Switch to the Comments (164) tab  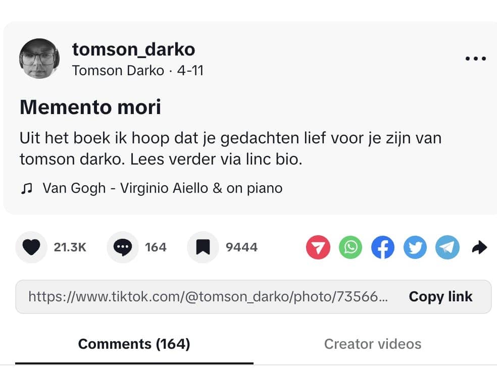134,344
